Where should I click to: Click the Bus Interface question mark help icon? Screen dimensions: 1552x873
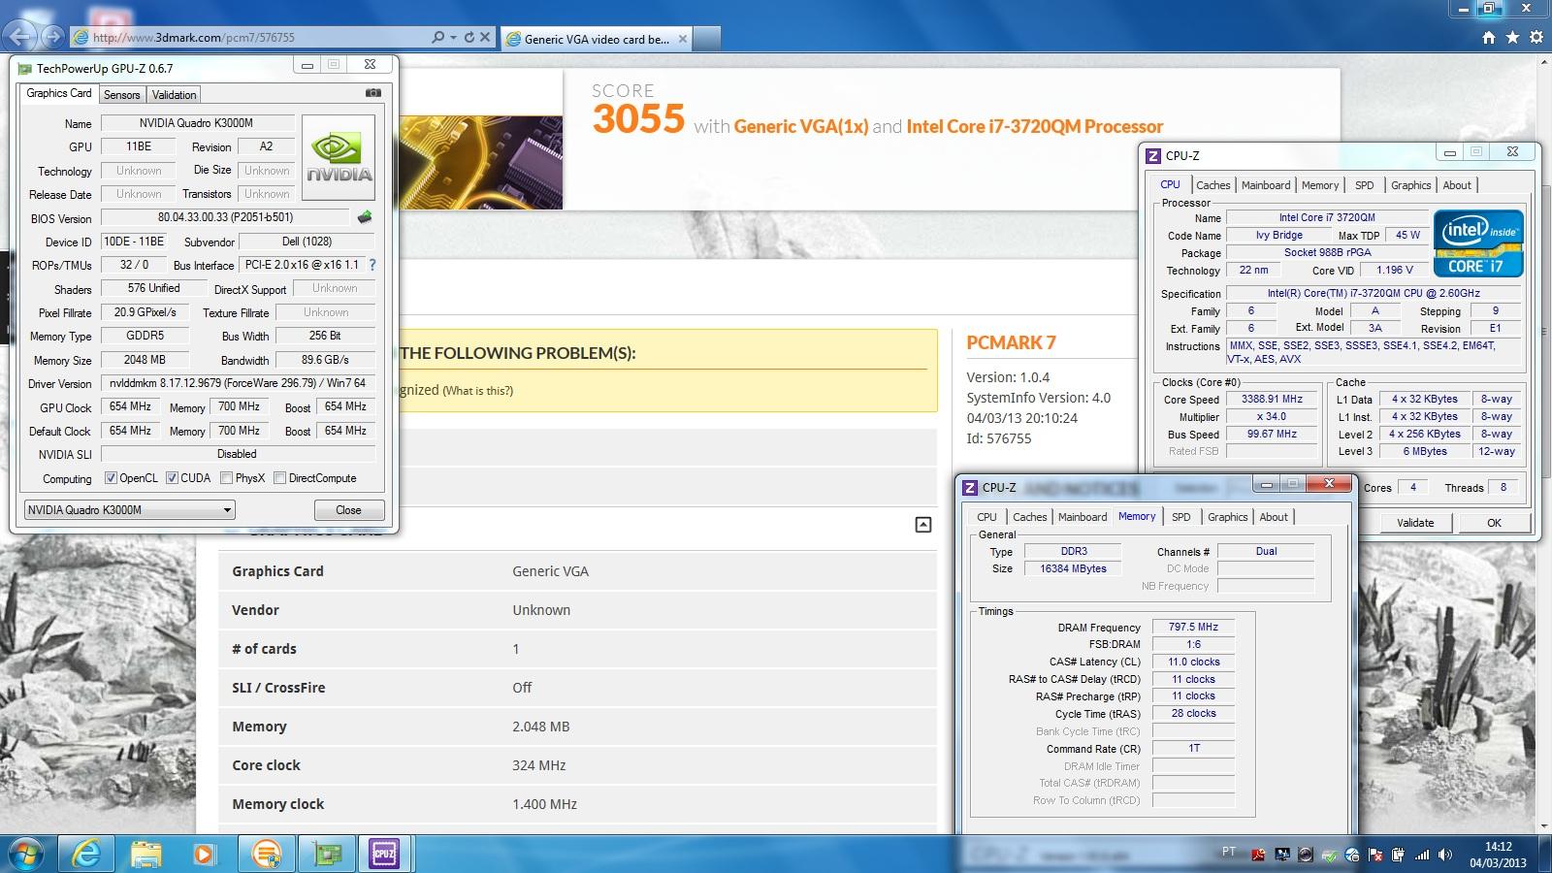coord(372,265)
